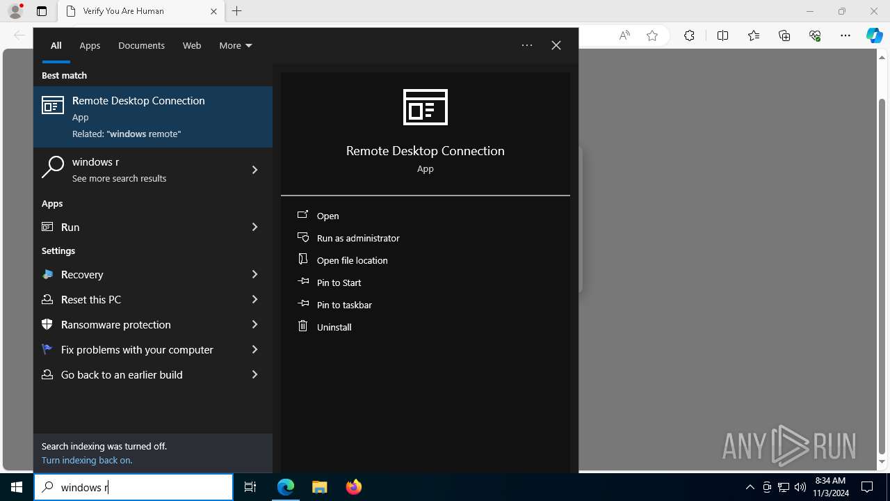Open a new tab in Edge
The height and width of the screenshot is (501, 890).
[x=236, y=11]
